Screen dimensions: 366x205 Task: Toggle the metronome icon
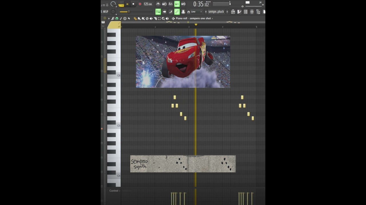[158, 4]
